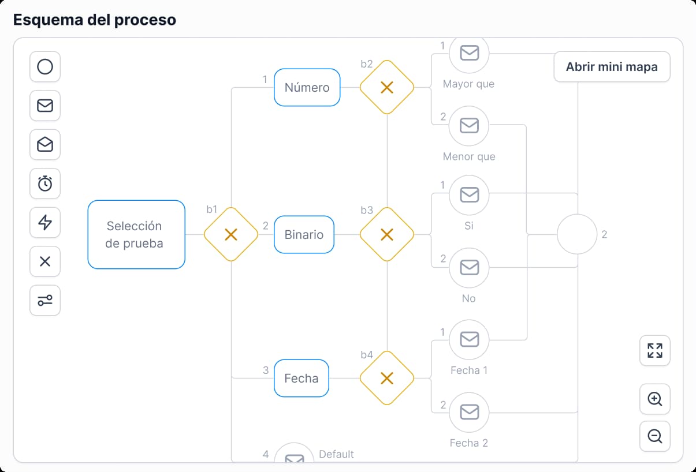Viewport: 696px width, 472px height.
Task: Click the Fecha 2 message event
Action: click(x=469, y=412)
